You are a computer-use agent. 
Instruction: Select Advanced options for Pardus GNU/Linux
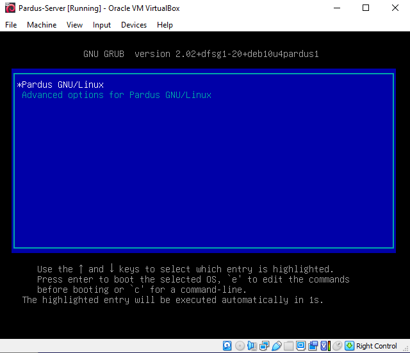[x=117, y=95]
